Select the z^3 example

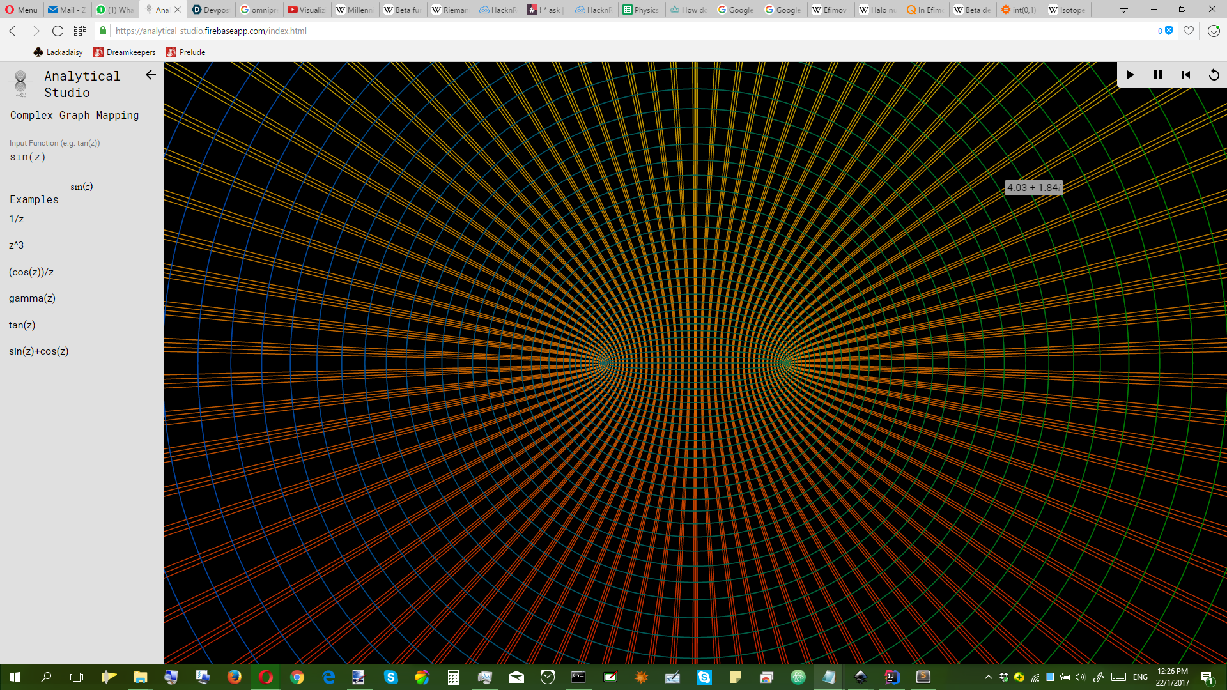point(17,245)
